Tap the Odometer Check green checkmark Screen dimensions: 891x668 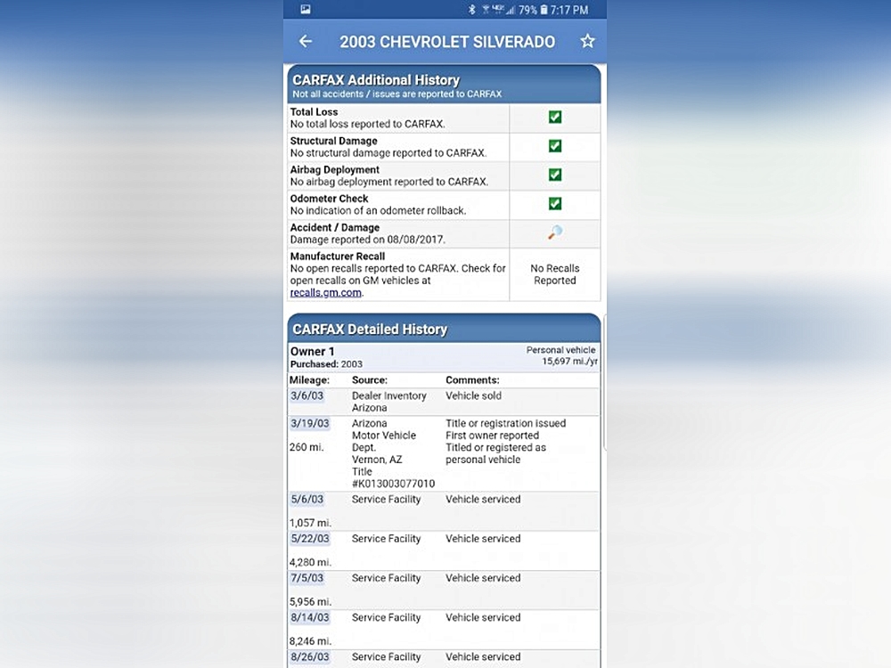(x=555, y=203)
